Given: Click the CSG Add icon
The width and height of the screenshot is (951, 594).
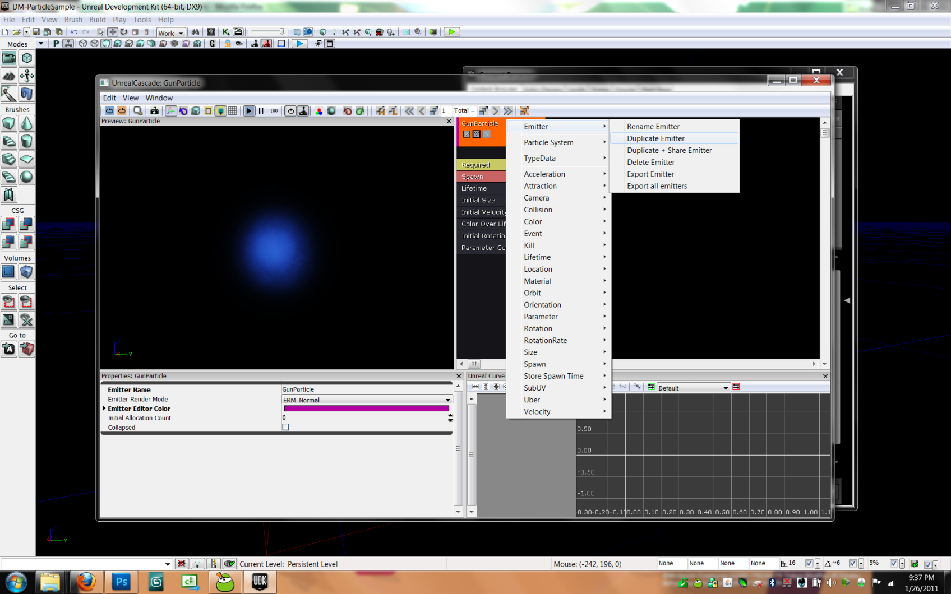Looking at the screenshot, I should 9,224.
